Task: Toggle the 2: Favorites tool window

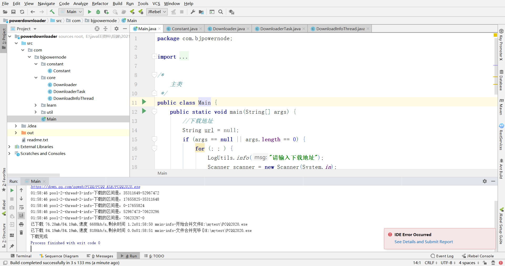Action: click(4, 180)
